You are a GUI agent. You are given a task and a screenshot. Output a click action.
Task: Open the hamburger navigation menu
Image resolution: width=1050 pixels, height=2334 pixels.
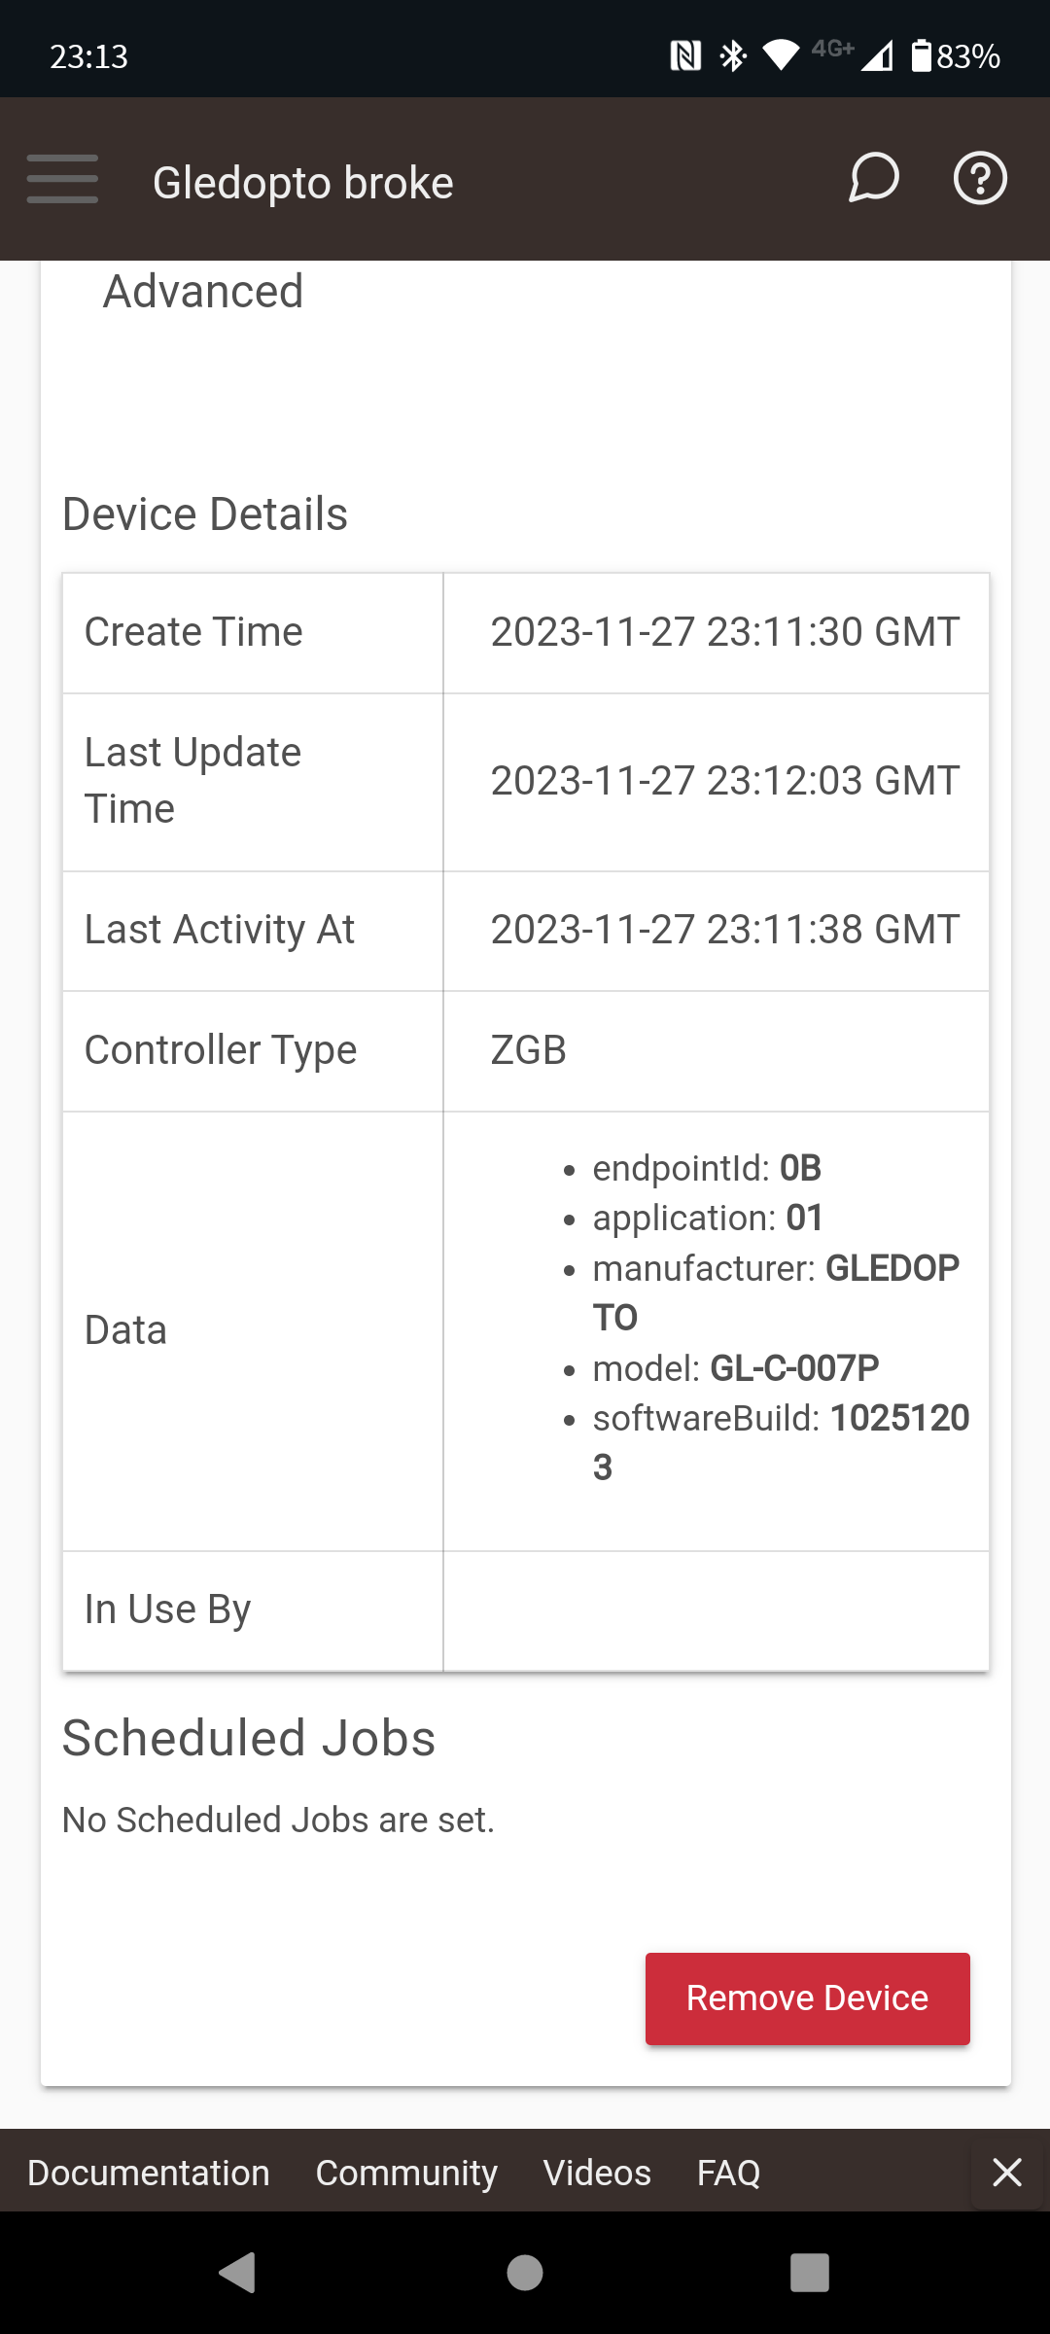tap(62, 179)
